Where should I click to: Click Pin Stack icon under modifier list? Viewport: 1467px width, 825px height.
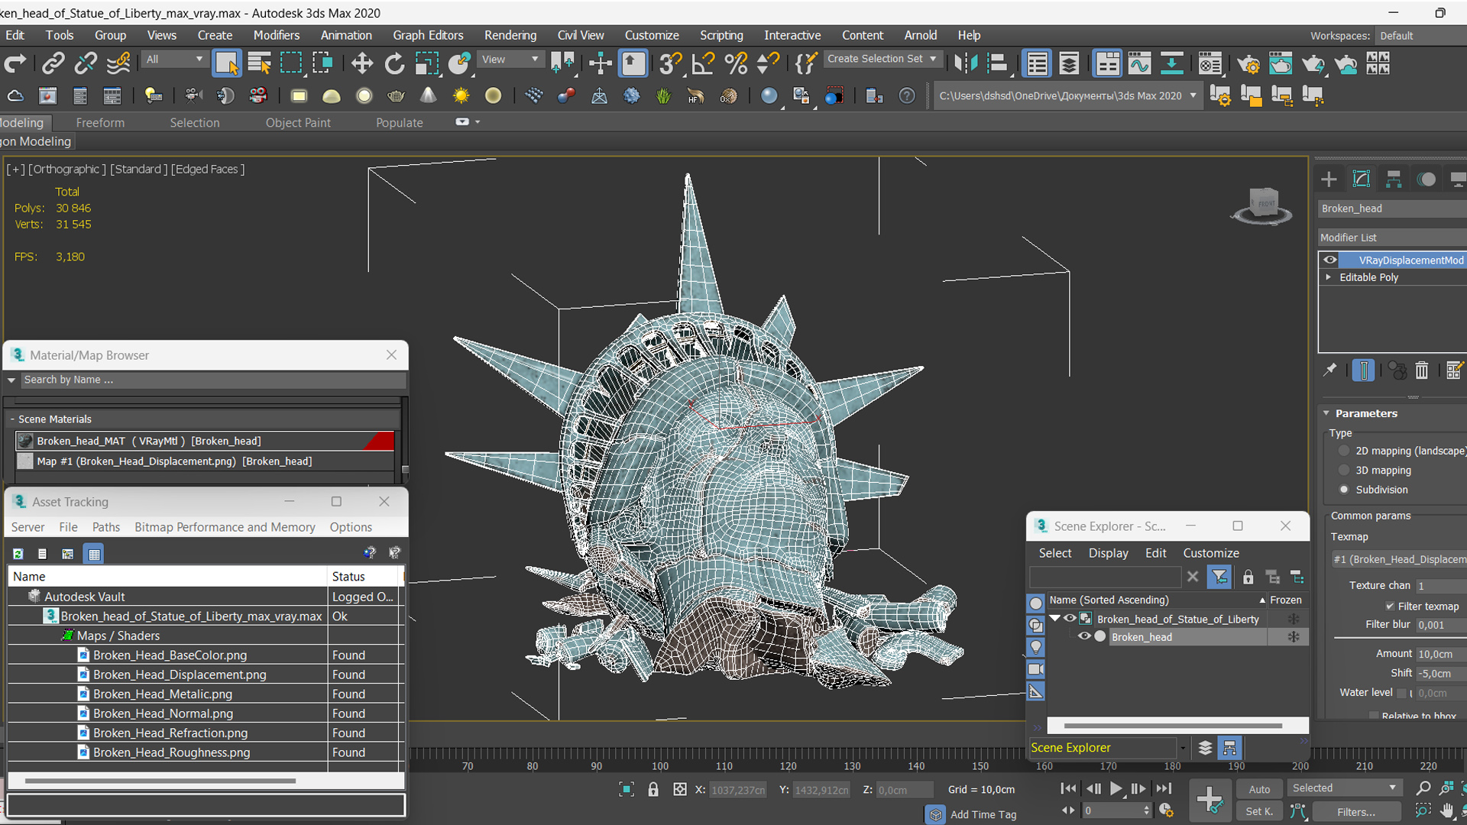point(1330,370)
